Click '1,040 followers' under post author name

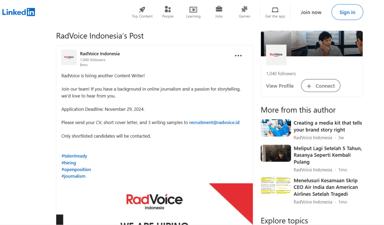coord(93,60)
